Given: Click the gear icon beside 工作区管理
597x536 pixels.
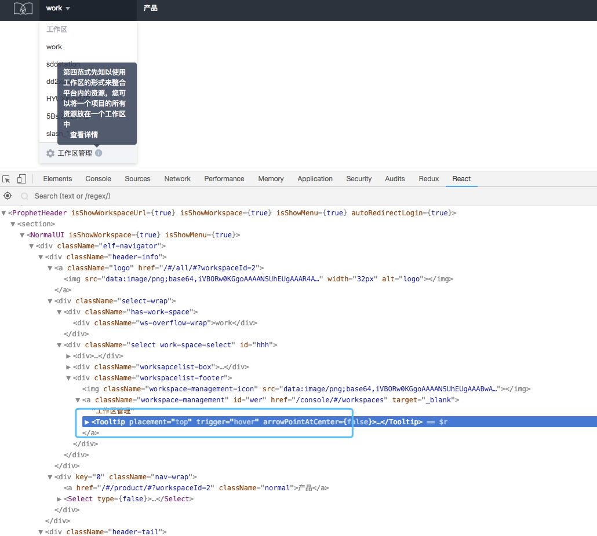Looking at the screenshot, I should tap(50, 153).
